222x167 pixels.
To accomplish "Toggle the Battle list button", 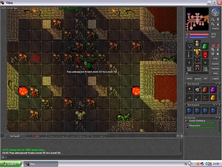I will point(197,78).
